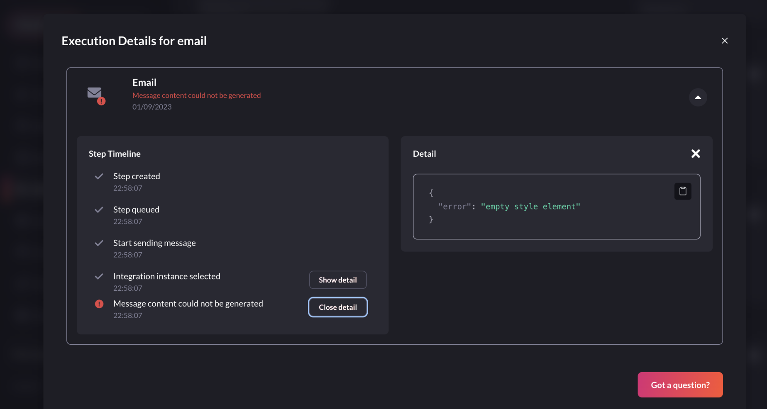Screen dimensions: 767x409
Task: Click the empty style element error text
Action: click(530, 206)
